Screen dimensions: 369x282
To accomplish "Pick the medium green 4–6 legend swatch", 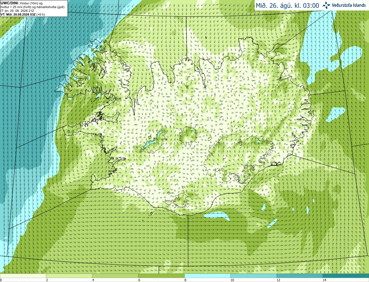I will point(115,276).
